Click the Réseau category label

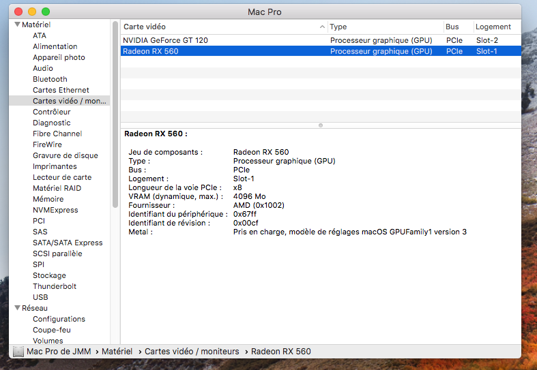click(x=35, y=308)
